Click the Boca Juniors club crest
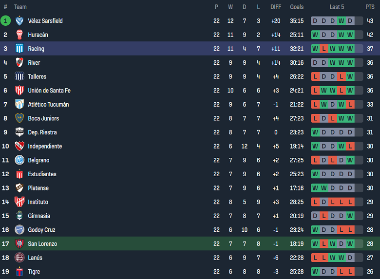Screen dimensions: 380x279 19,118
